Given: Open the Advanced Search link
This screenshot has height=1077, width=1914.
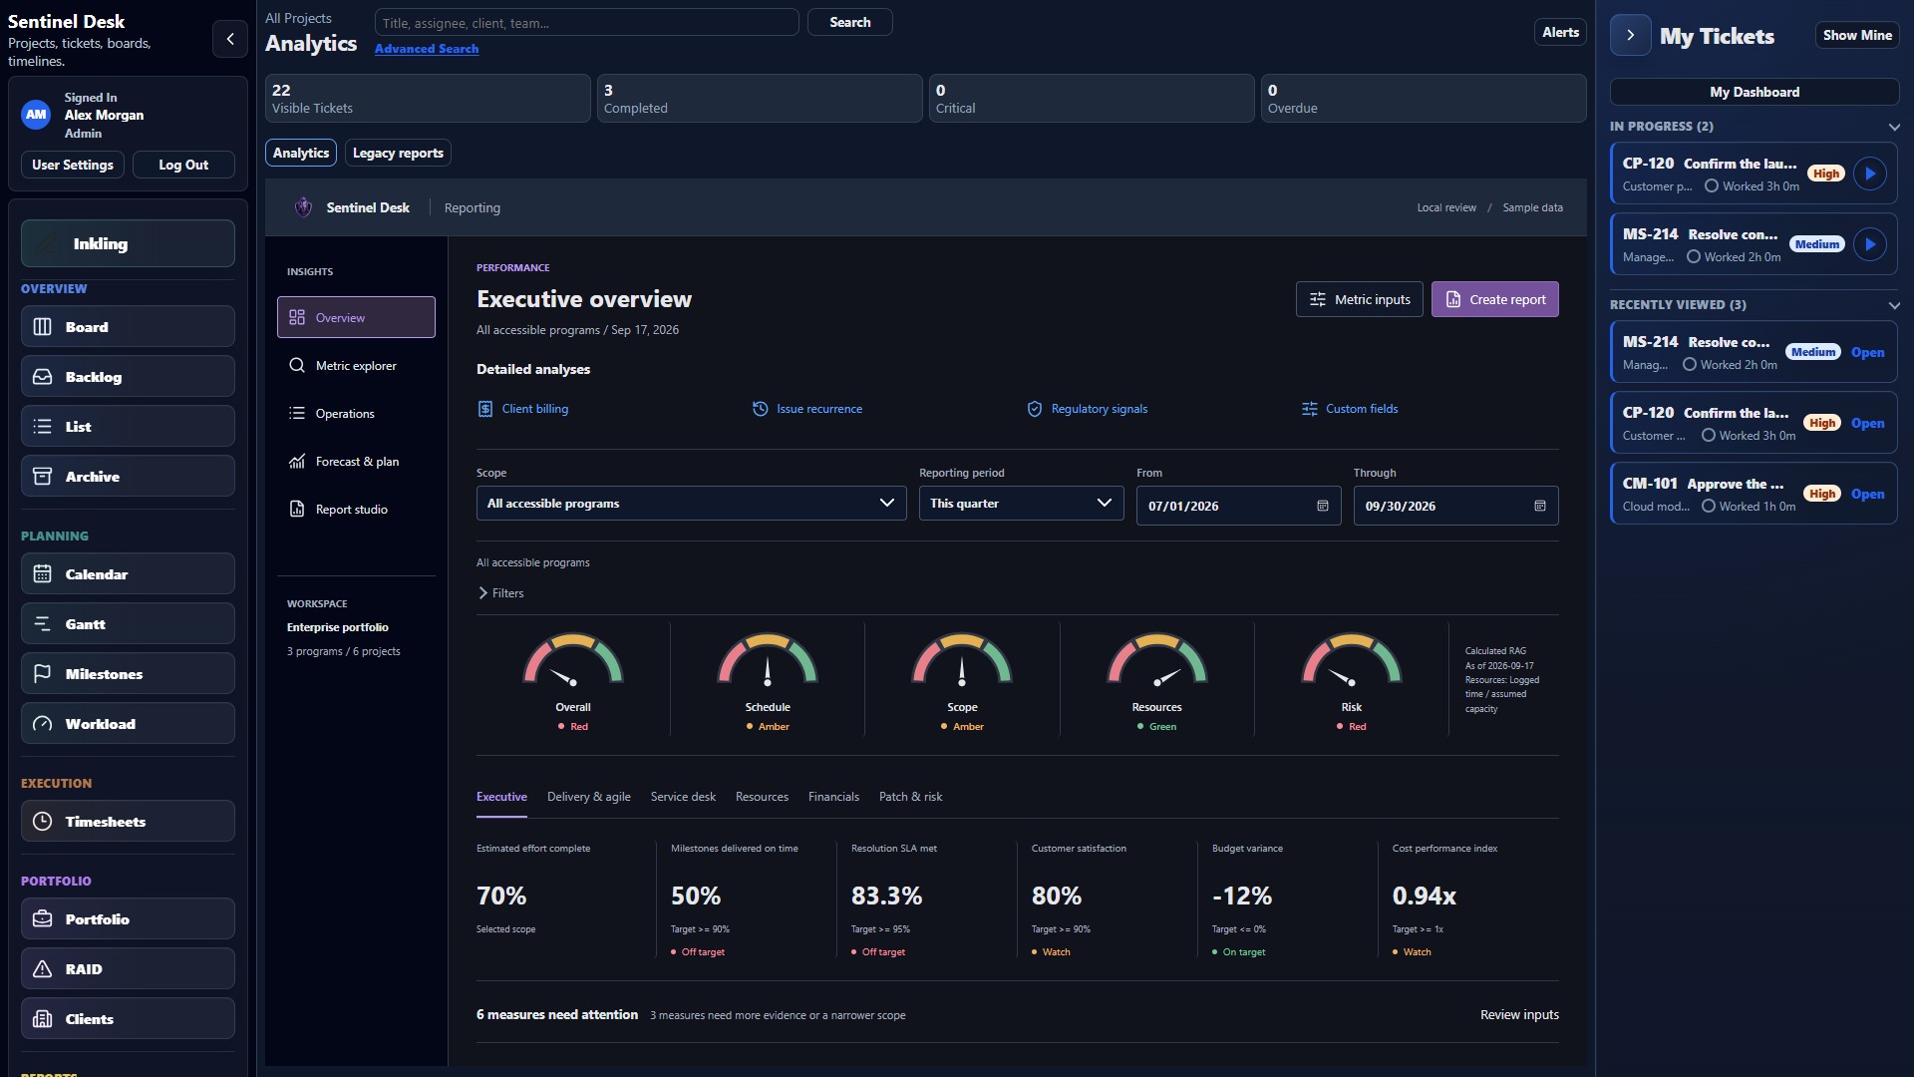Looking at the screenshot, I should click(x=427, y=49).
